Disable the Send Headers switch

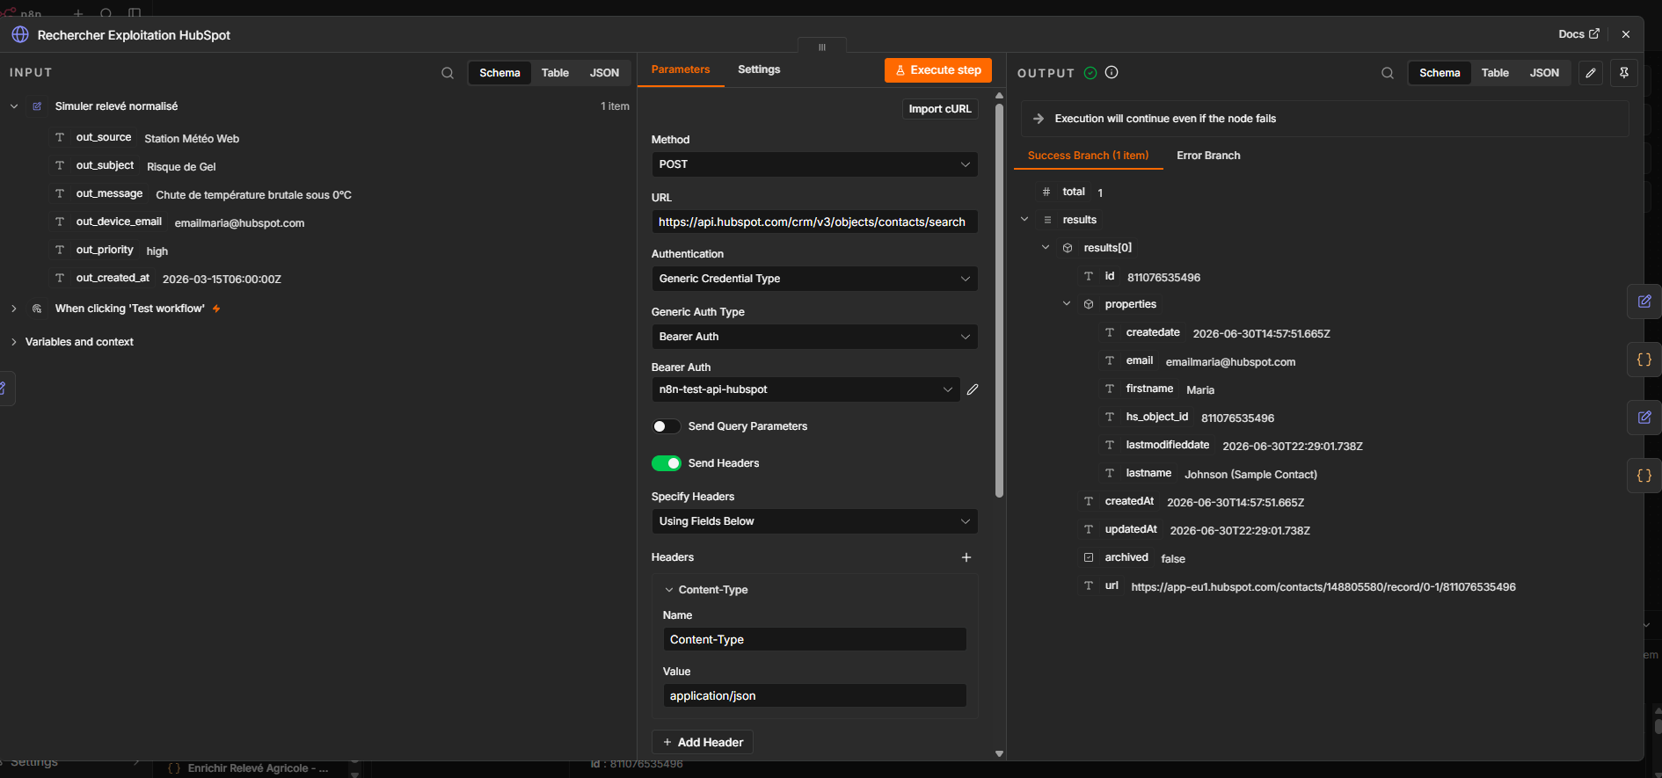666,463
